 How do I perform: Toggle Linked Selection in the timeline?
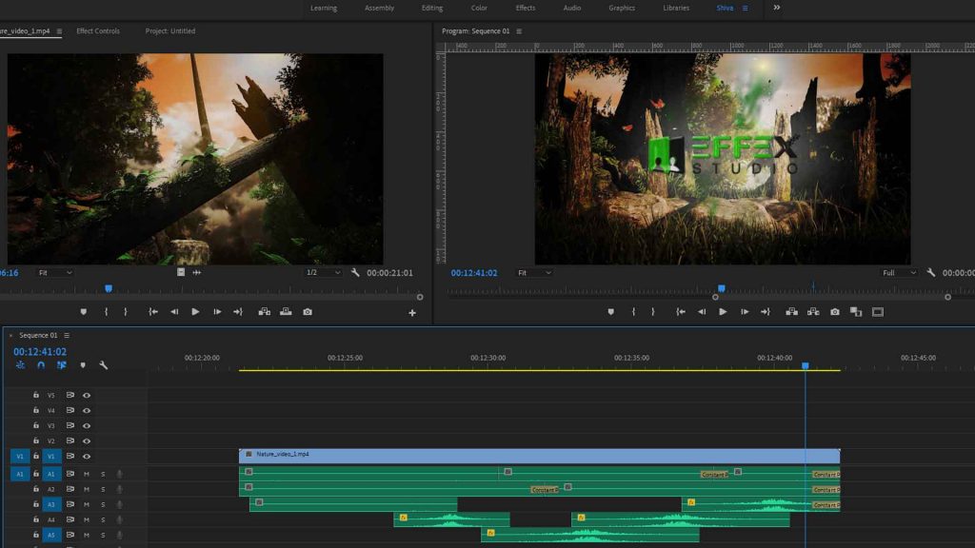[62, 365]
